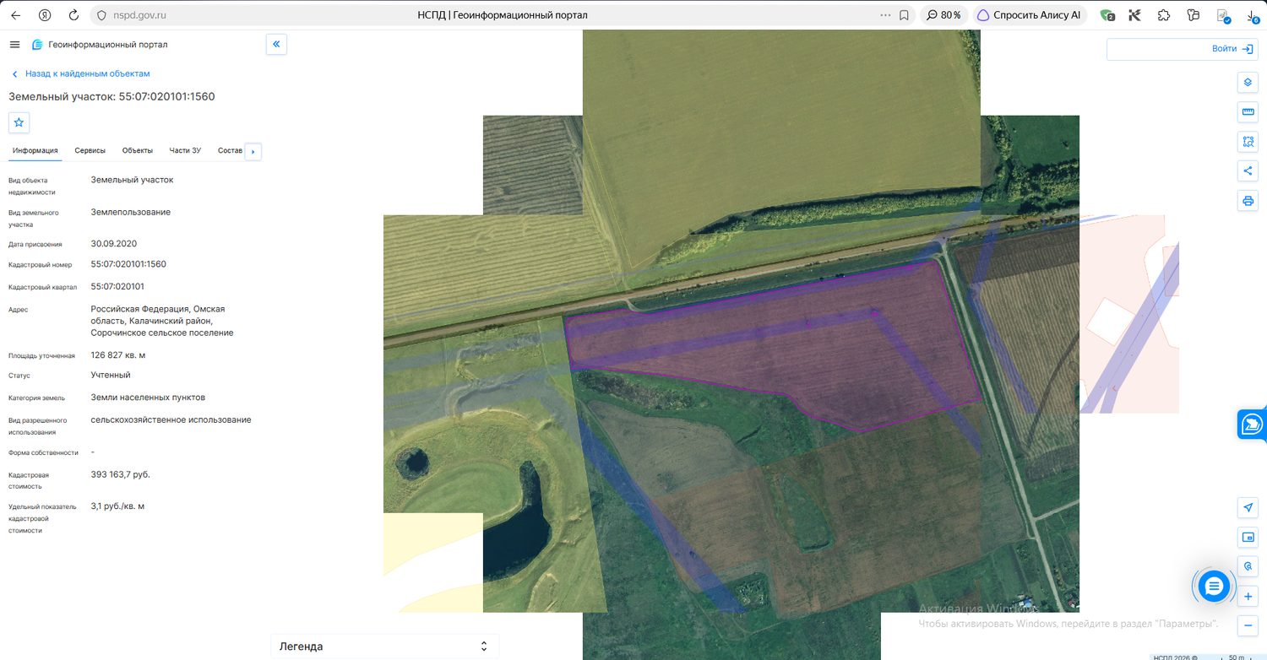Click the target search tool above zoom in
The image size is (1267, 660).
point(1248,566)
